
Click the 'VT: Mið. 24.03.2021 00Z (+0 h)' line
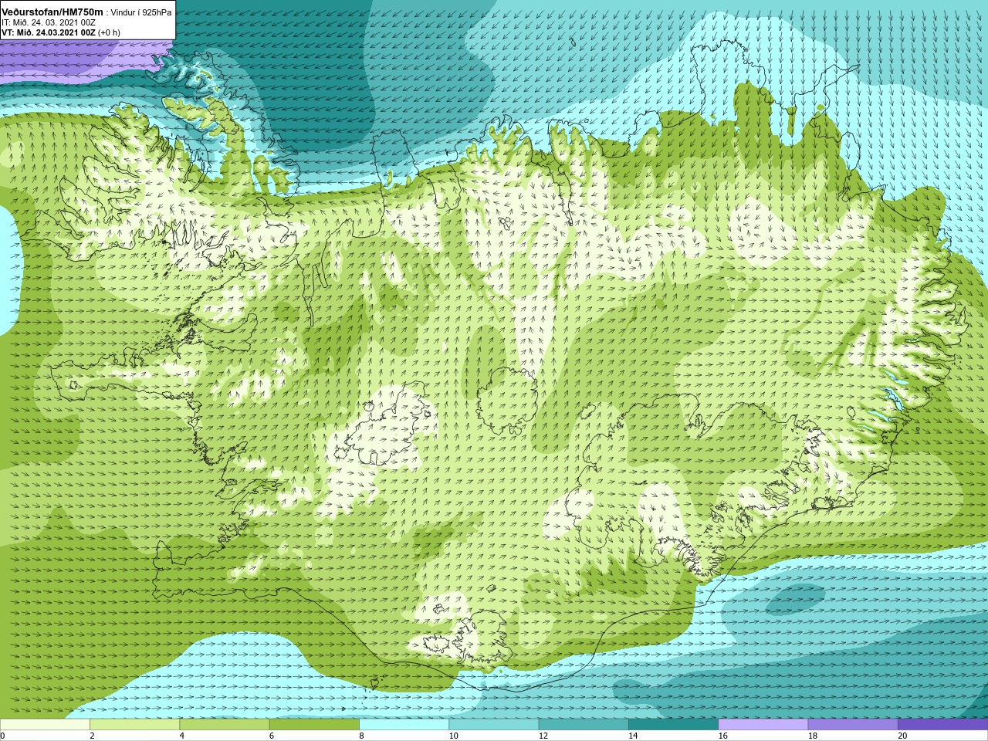click(x=61, y=32)
